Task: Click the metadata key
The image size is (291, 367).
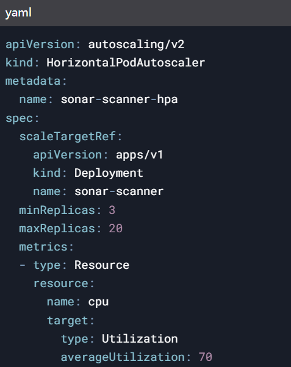Action: click(x=33, y=81)
